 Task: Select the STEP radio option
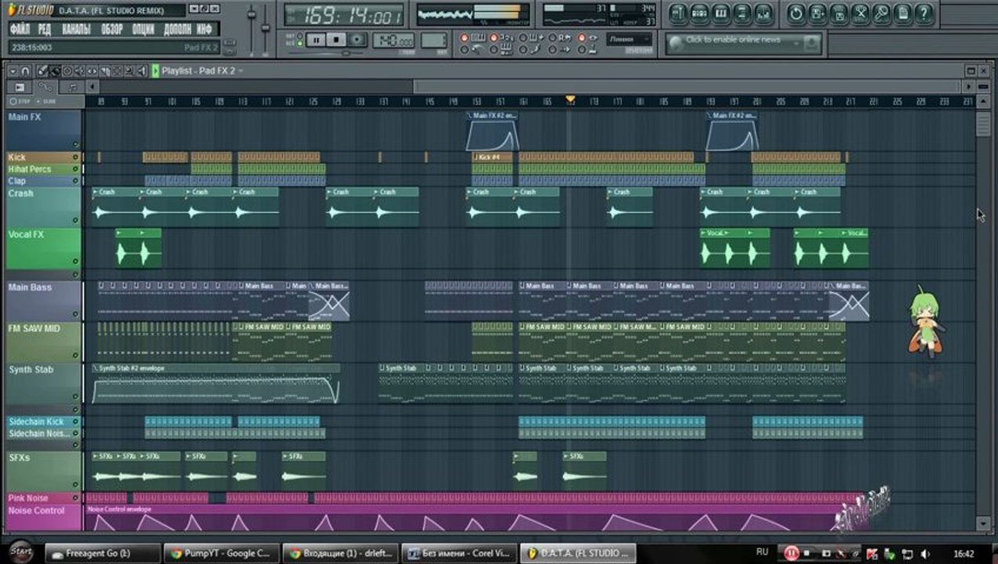click(x=20, y=101)
